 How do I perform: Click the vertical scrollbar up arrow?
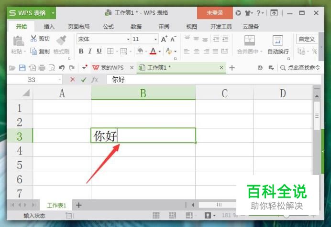pos(317,96)
